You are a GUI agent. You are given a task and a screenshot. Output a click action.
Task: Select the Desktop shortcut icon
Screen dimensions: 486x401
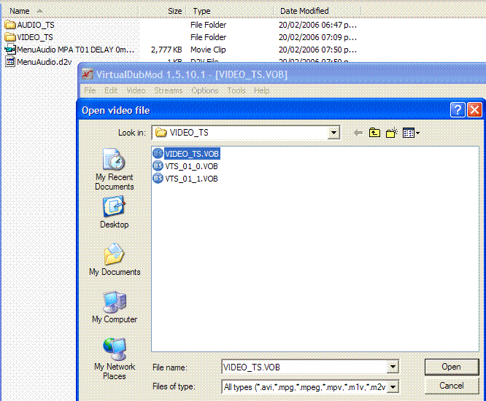114,206
